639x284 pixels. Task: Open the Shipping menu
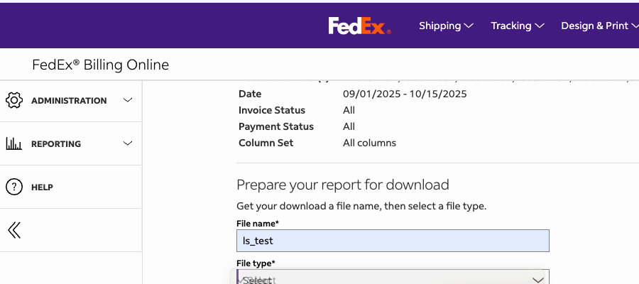pyautogui.click(x=447, y=26)
